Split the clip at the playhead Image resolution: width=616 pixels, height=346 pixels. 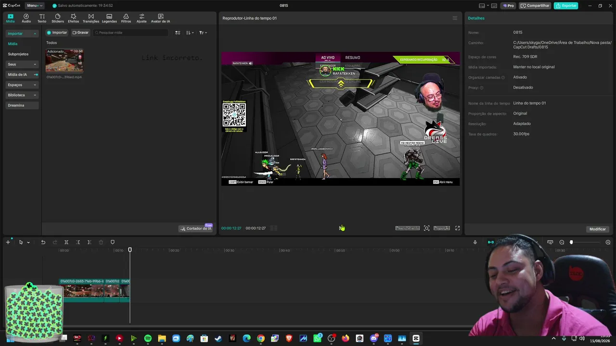click(x=66, y=242)
